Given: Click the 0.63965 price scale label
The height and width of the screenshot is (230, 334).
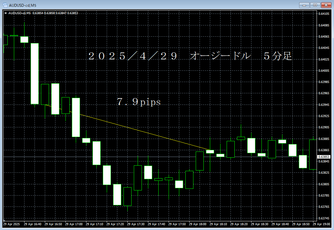Looking at the screenshot, I should tap(324, 93).
